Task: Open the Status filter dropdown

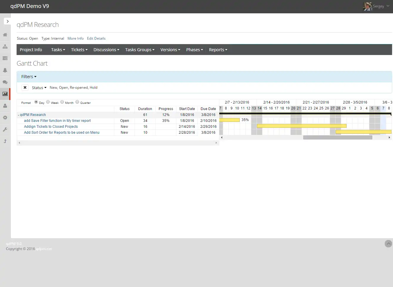Action: coord(39,88)
